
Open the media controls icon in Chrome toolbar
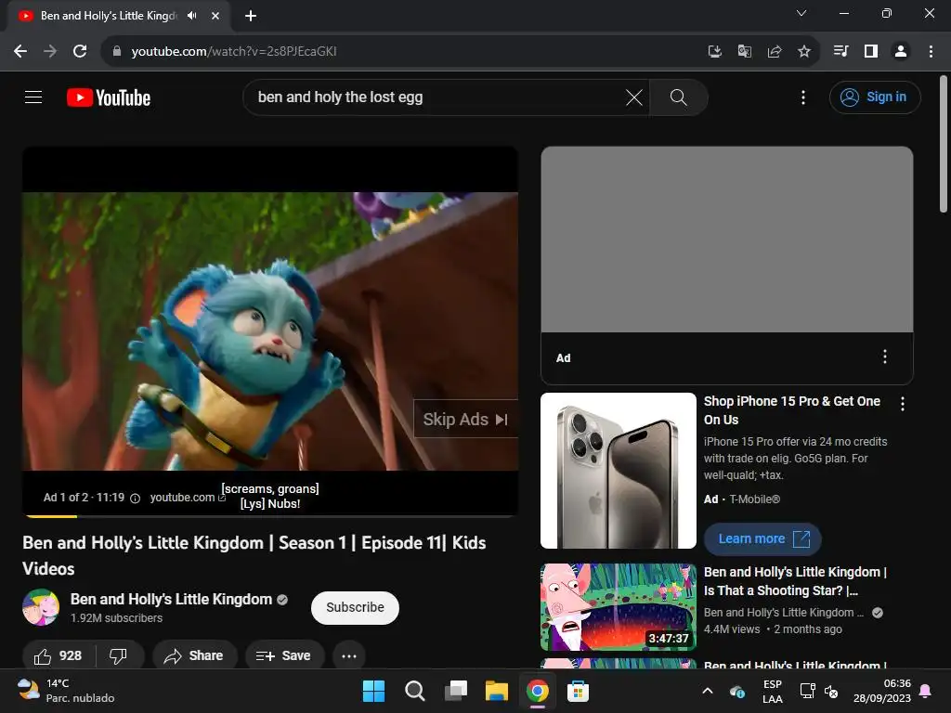[x=840, y=52]
